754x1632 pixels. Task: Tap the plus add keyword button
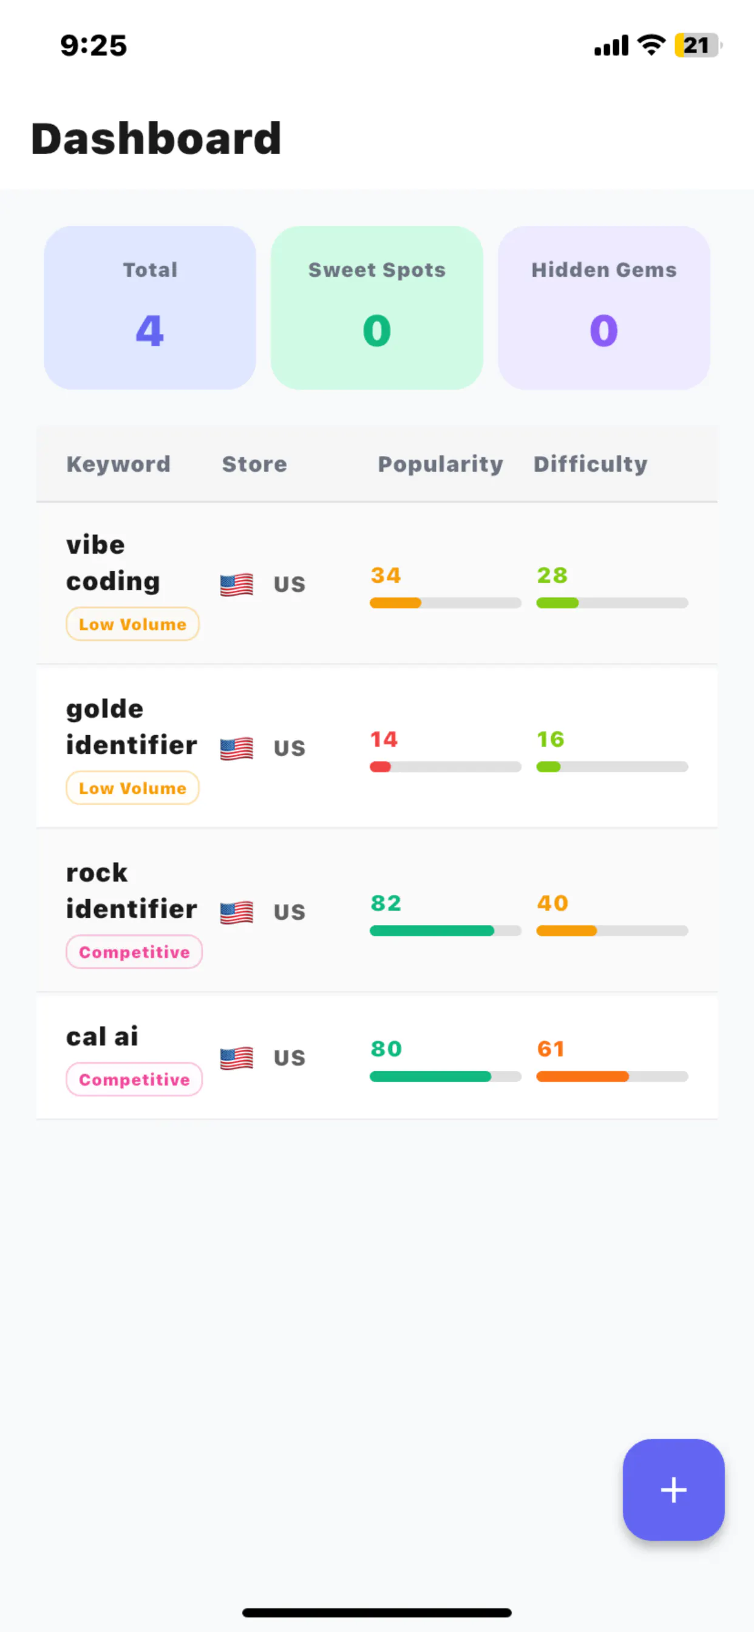(673, 1489)
